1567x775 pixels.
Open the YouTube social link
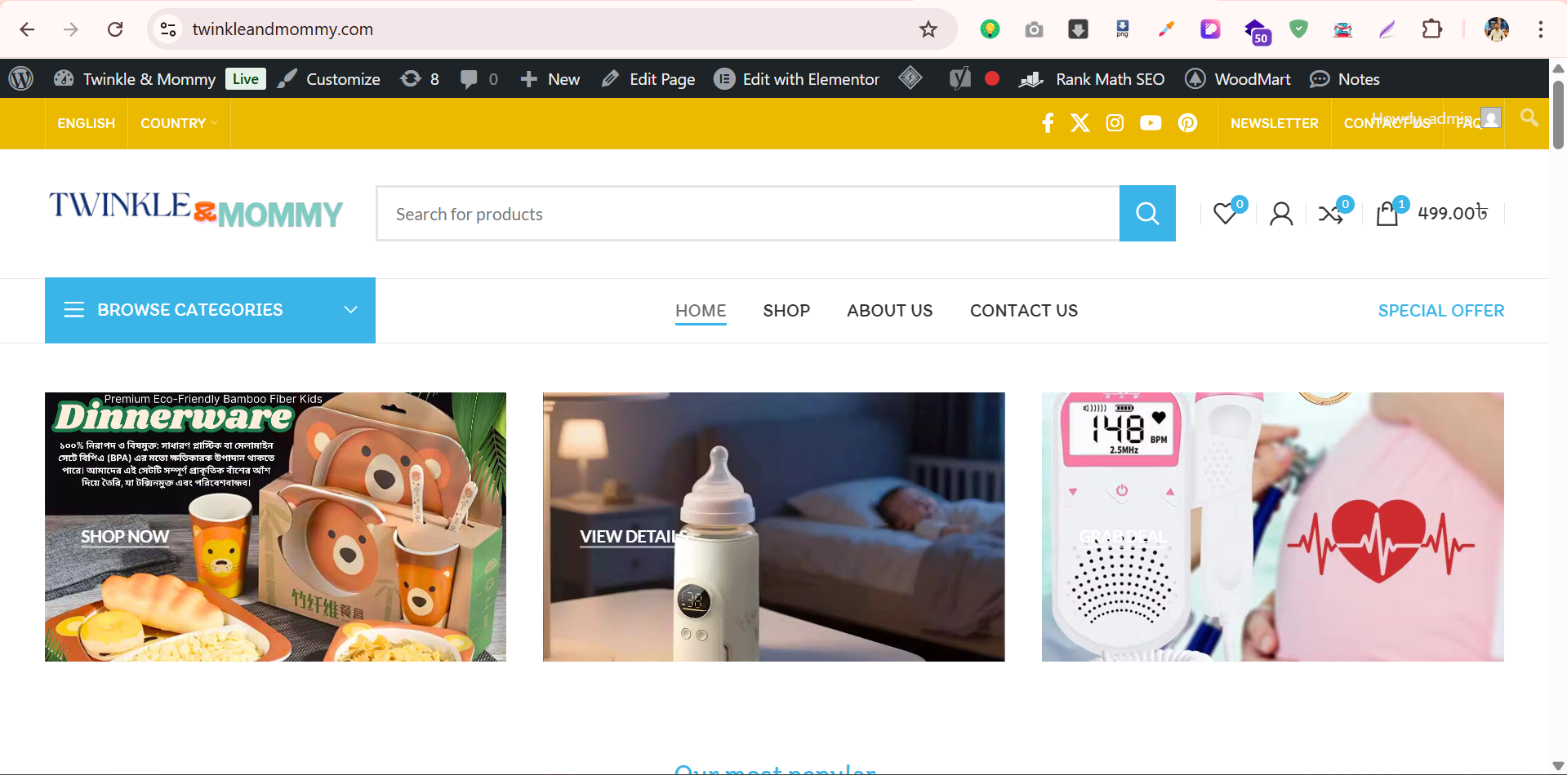pyautogui.click(x=1151, y=123)
